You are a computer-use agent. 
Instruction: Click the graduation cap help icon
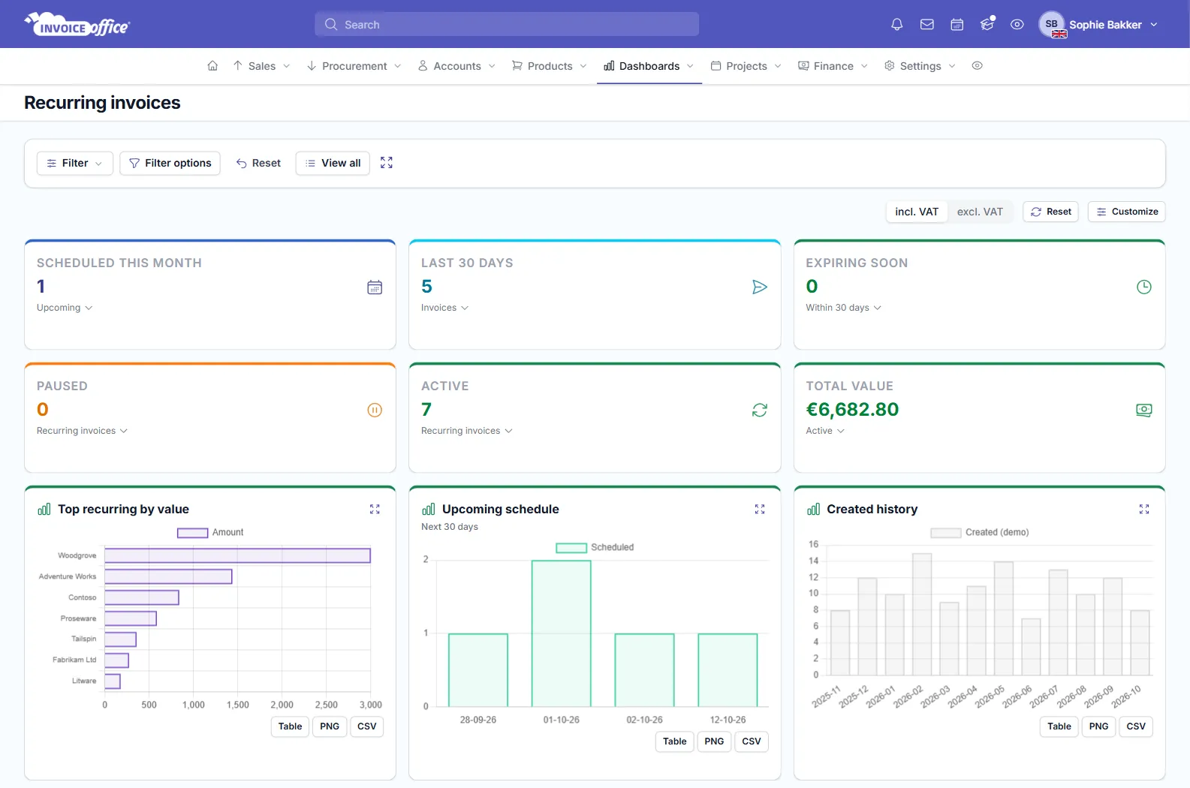pyautogui.click(x=987, y=25)
